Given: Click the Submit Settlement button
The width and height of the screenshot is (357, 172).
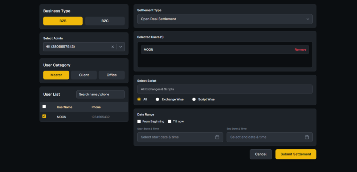Looking at the screenshot, I should [x=296, y=154].
